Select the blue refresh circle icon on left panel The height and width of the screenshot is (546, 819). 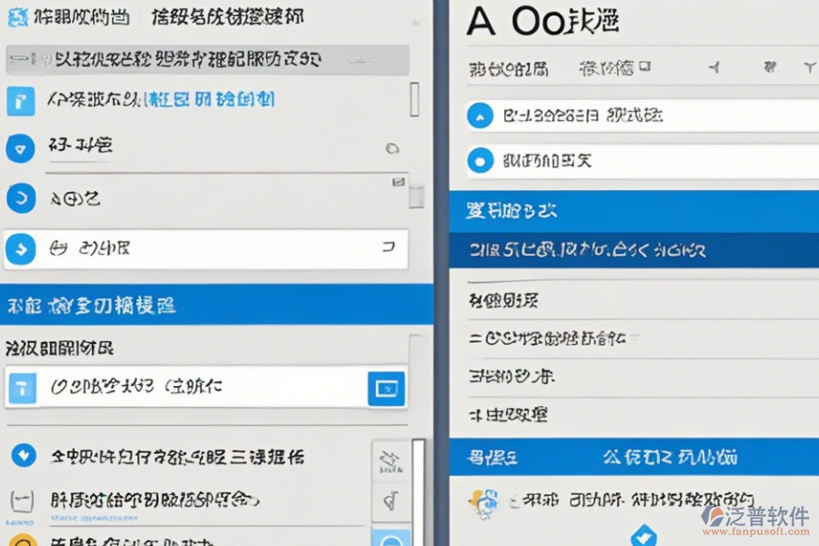tap(20, 197)
